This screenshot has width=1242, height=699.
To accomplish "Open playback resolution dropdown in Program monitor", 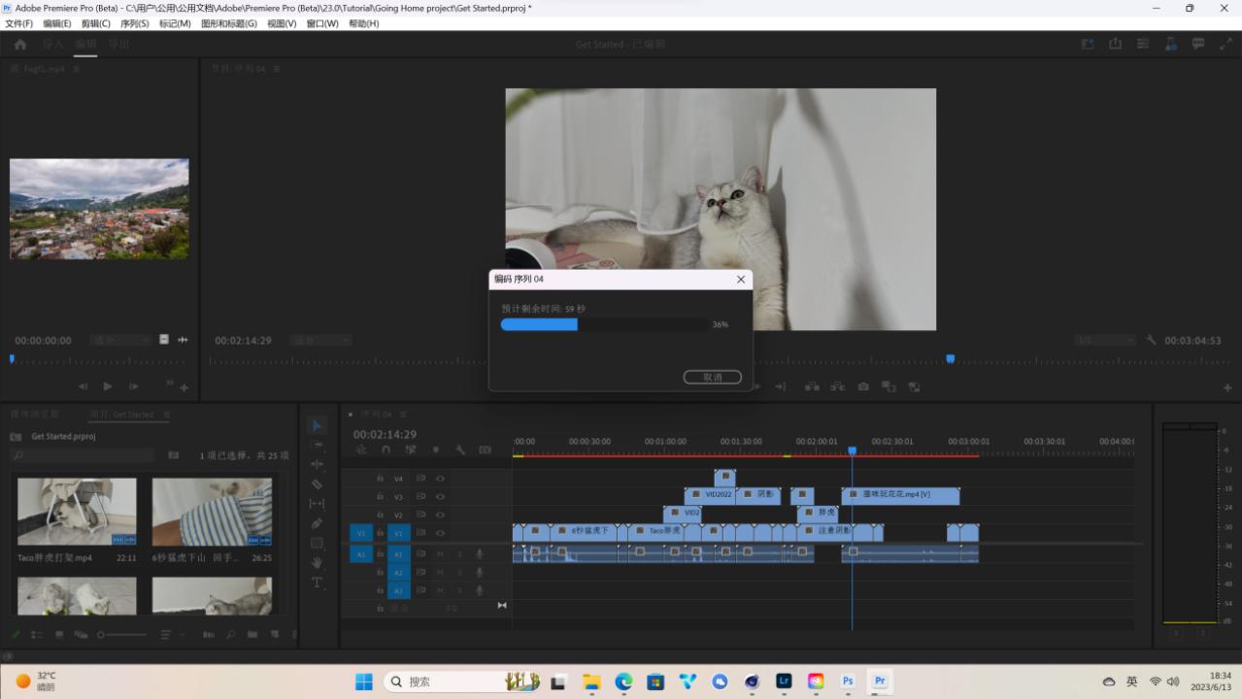I will tap(1104, 341).
